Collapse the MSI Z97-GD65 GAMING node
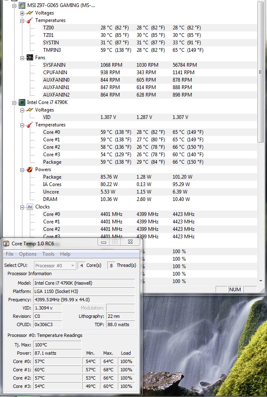267x397 pixels. click(x=15, y=5)
